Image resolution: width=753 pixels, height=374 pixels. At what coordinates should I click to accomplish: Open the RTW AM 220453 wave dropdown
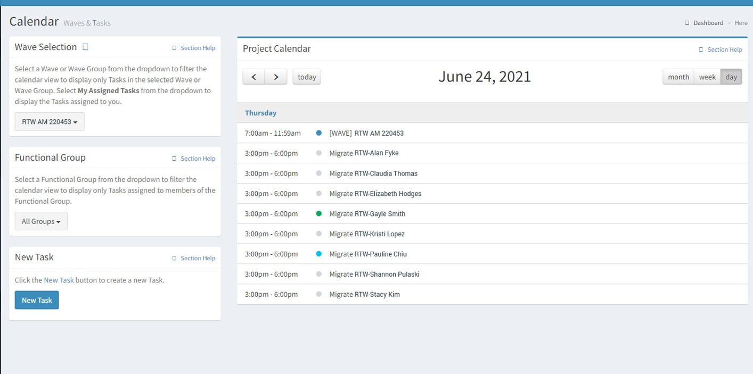[x=50, y=121]
